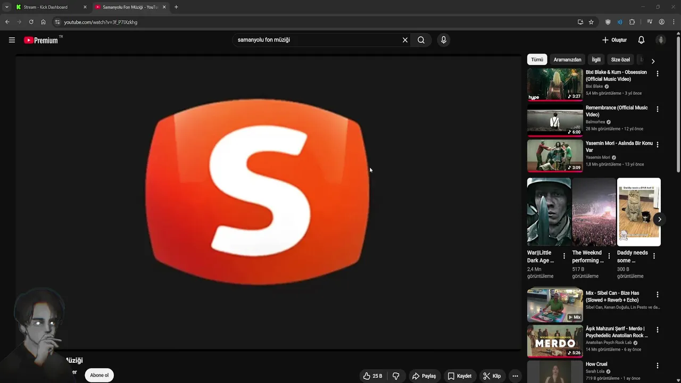
Task: Start voice search with microphone
Action: point(444,40)
